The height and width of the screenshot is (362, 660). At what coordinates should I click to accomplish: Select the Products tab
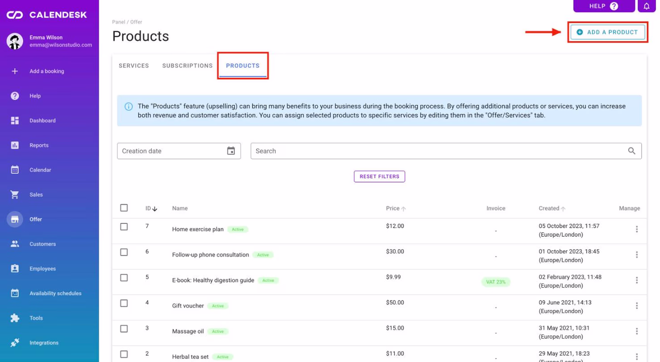point(243,66)
